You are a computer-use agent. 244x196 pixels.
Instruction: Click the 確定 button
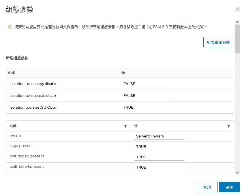pyautogui.click(x=229, y=187)
